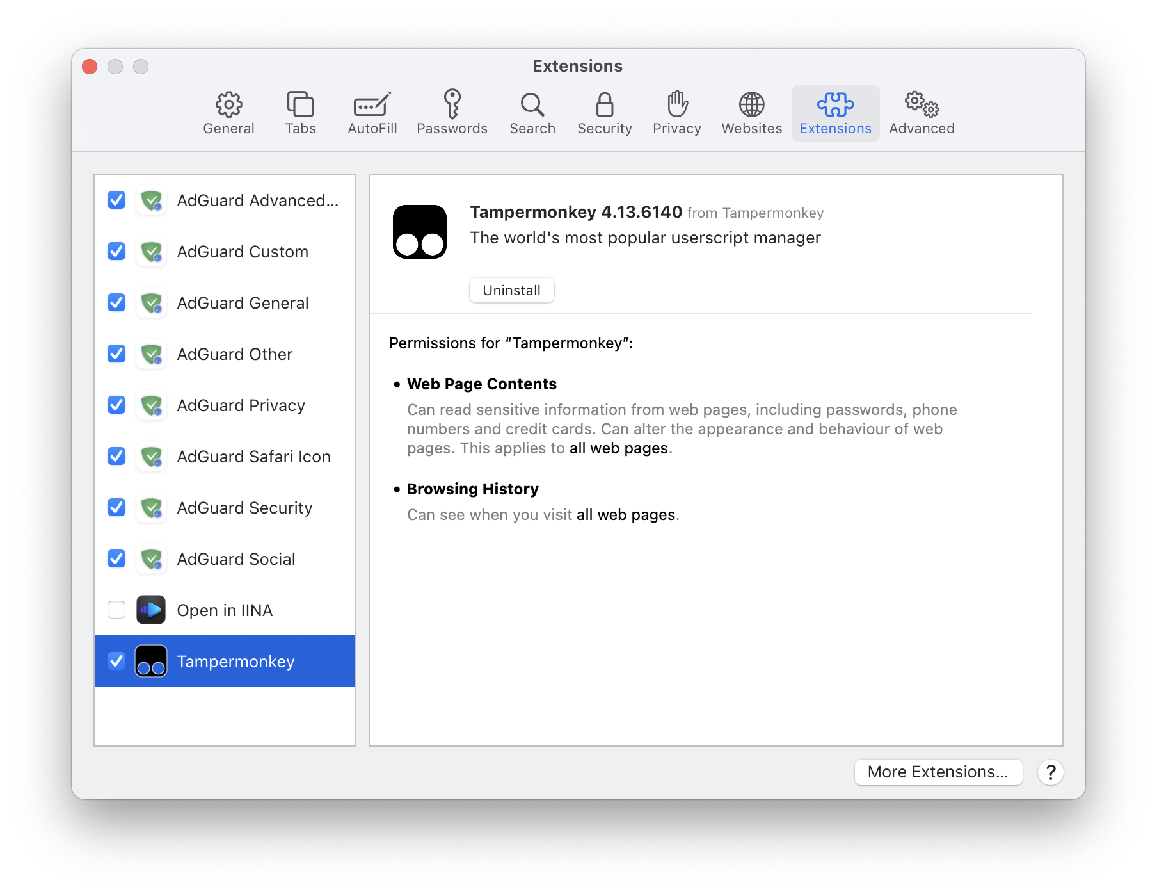Switch to the Extensions tab
This screenshot has width=1157, height=894.
(834, 113)
